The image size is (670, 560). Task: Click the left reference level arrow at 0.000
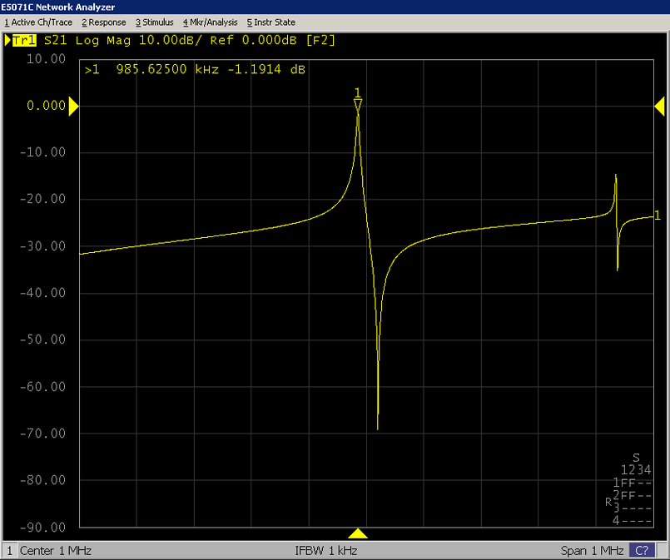tap(73, 106)
